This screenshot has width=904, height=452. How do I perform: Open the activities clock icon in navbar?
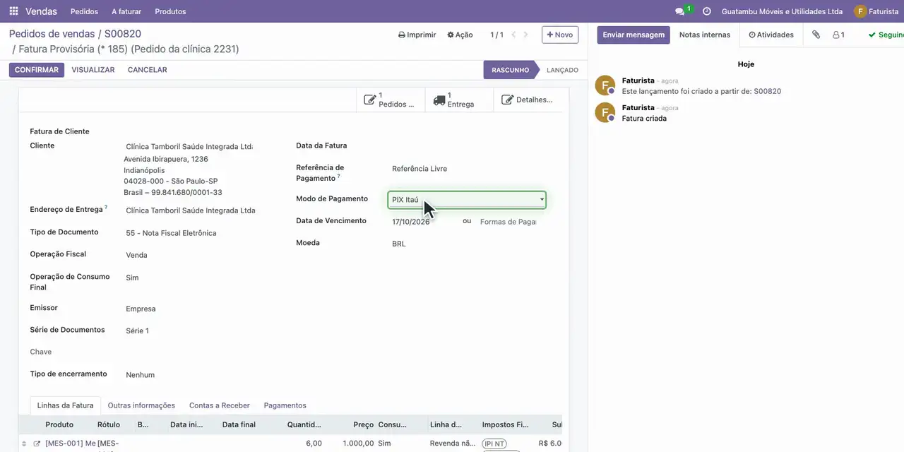click(x=707, y=11)
